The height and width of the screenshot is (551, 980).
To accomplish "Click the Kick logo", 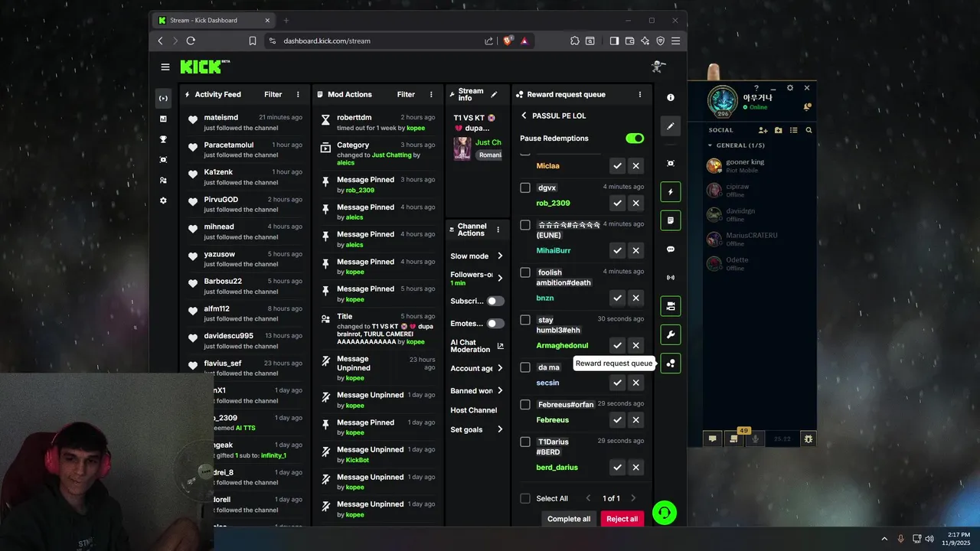I will (204, 67).
